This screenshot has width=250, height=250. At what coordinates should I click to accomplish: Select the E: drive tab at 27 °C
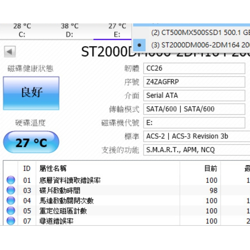click(117, 31)
